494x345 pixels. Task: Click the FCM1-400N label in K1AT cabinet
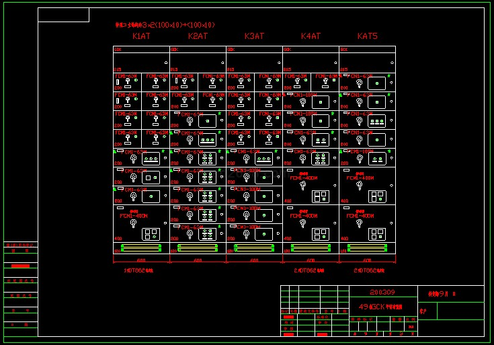tap(133, 216)
